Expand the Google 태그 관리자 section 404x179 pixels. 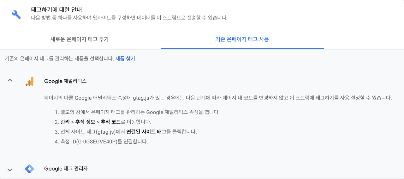click(x=10, y=170)
